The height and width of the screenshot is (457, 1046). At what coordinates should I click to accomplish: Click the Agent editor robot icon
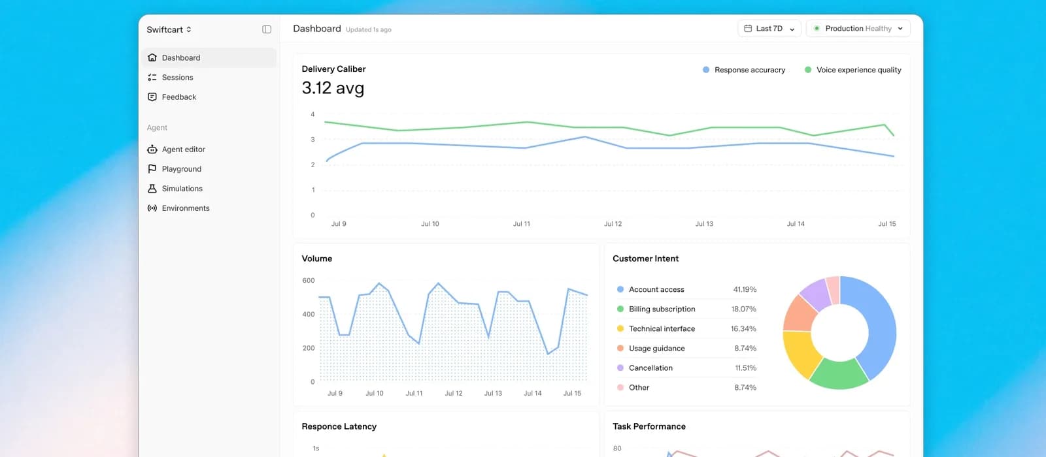[152, 149]
